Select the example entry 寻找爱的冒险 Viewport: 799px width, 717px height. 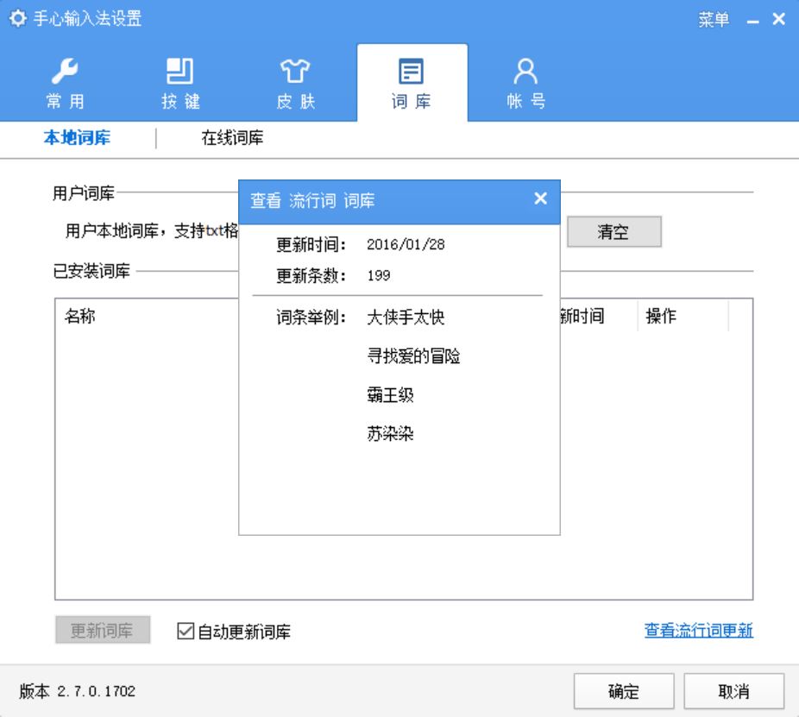(x=413, y=356)
